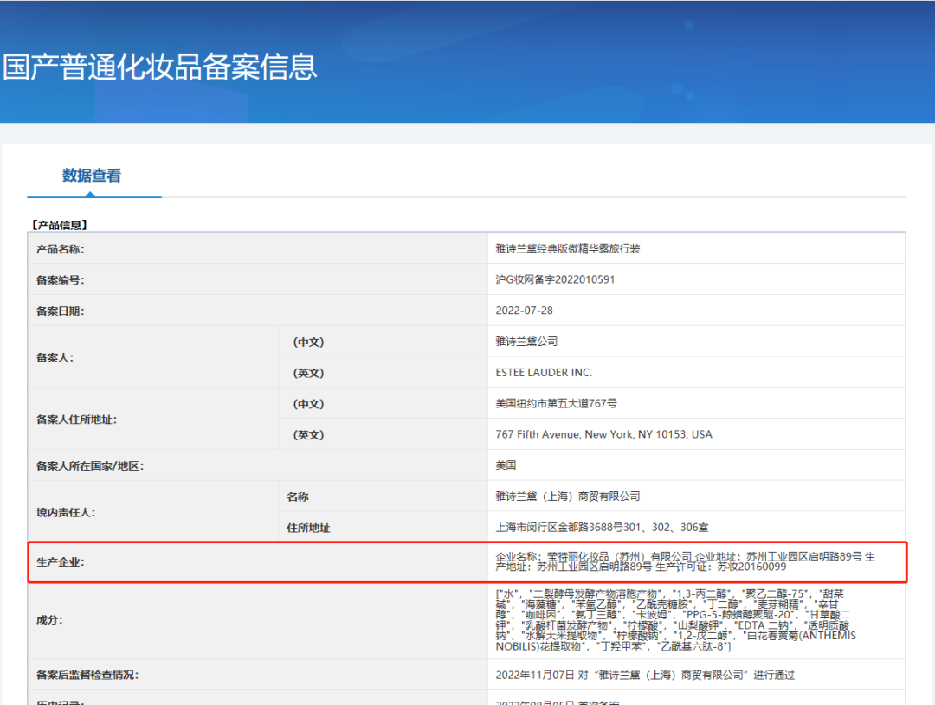The height and width of the screenshot is (705, 935).
Task: Select the product name 雅诗兰黛经典版微精华露旅行装
Action: [568, 249]
